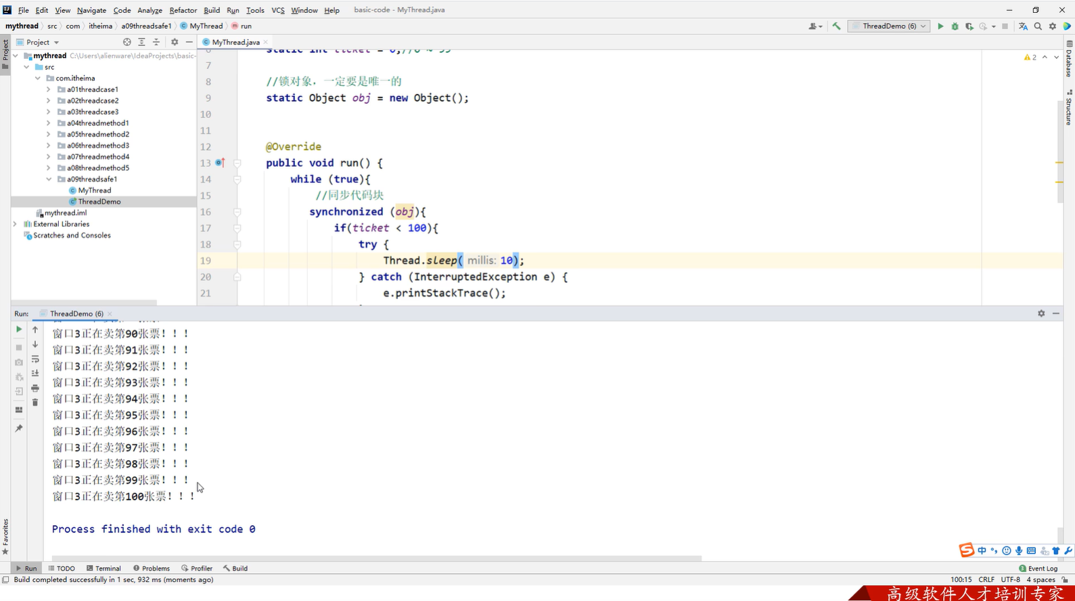Build the project with the hammer icon
Image resolution: width=1075 pixels, height=601 pixels.
[837, 26]
